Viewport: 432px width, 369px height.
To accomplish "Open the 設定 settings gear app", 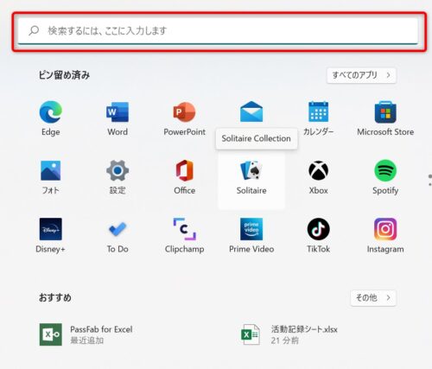I will pyautogui.click(x=118, y=177).
